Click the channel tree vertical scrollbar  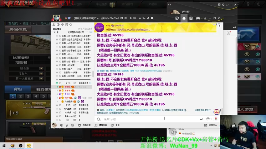(x=93, y=74)
